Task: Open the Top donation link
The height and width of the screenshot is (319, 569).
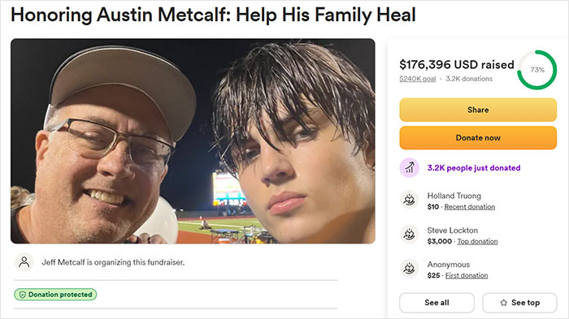Action: click(x=477, y=241)
